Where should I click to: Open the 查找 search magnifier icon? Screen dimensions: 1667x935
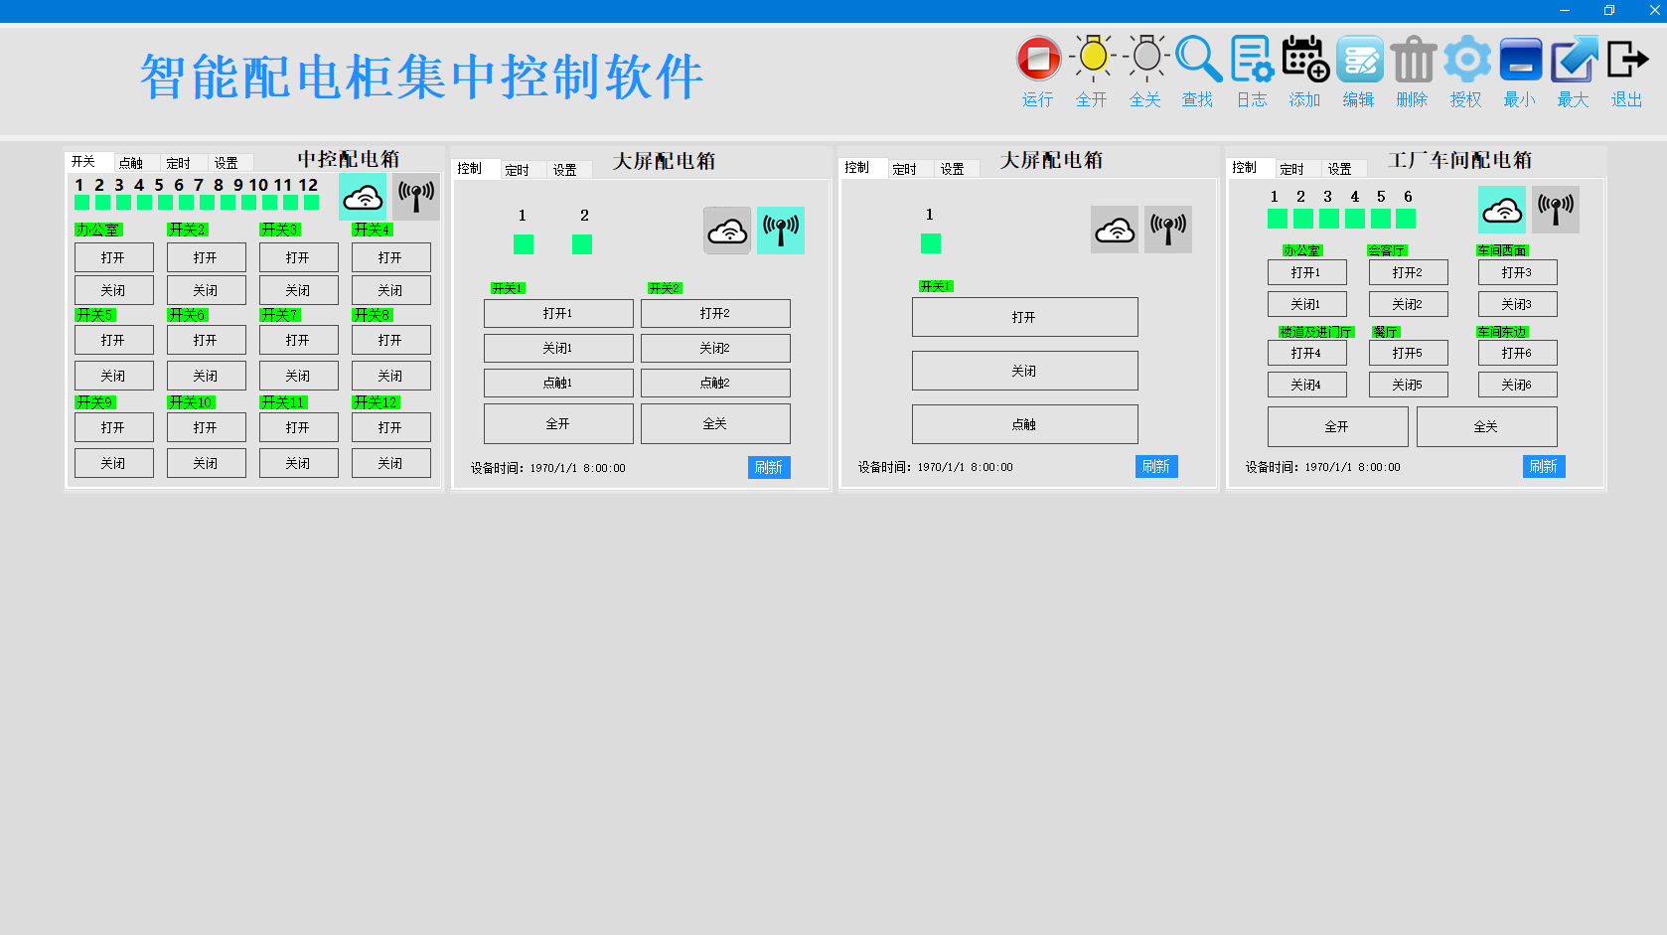(1198, 60)
